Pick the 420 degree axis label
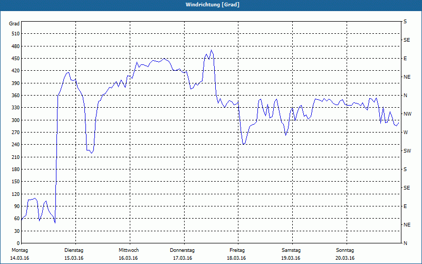Viewport: 422px width, 264px height. click(x=15, y=71)
